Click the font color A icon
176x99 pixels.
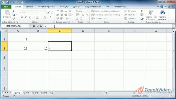[x=50, y=17]
